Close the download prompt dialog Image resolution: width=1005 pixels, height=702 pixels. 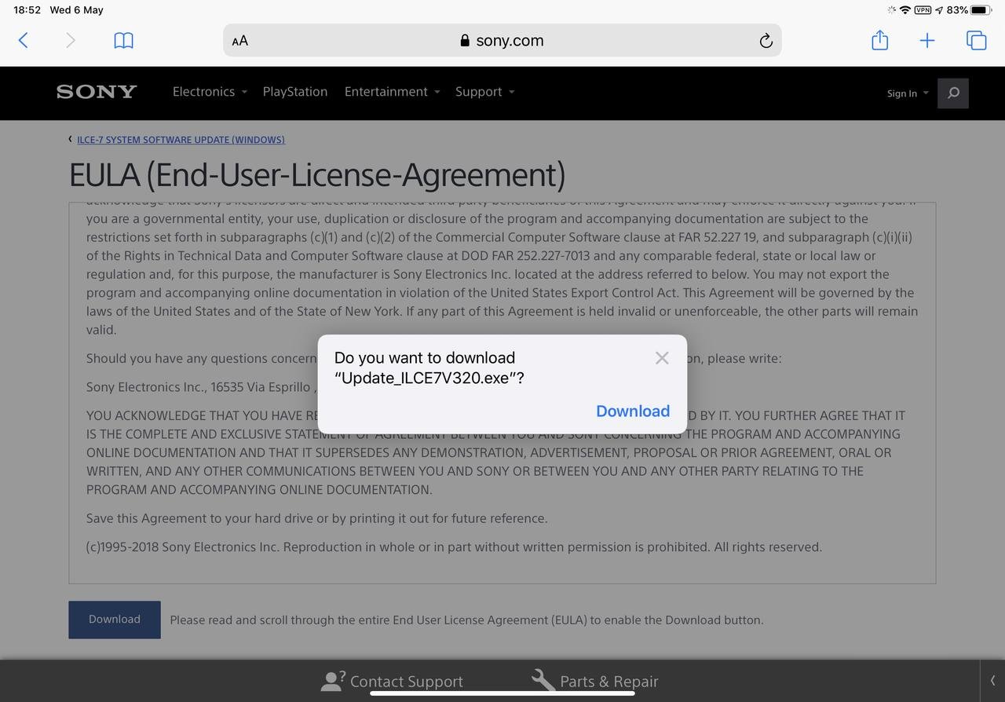click(x=662, y=358)
